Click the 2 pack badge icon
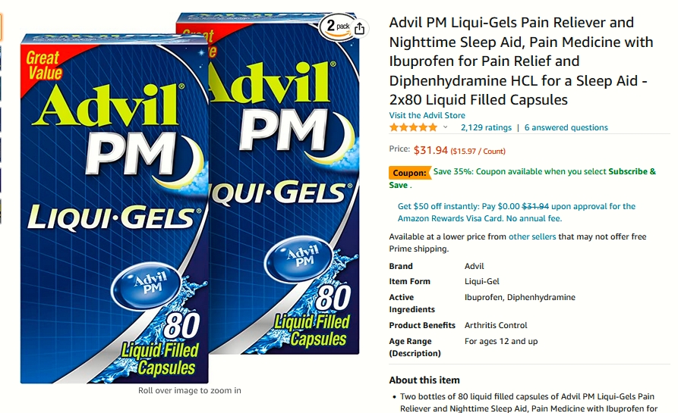Screen dimensions: 678x413 [336, 27]
